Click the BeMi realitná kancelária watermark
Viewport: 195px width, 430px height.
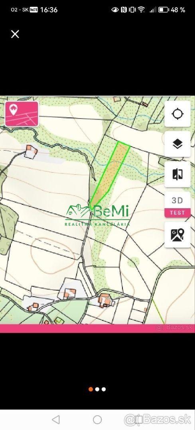97,215
